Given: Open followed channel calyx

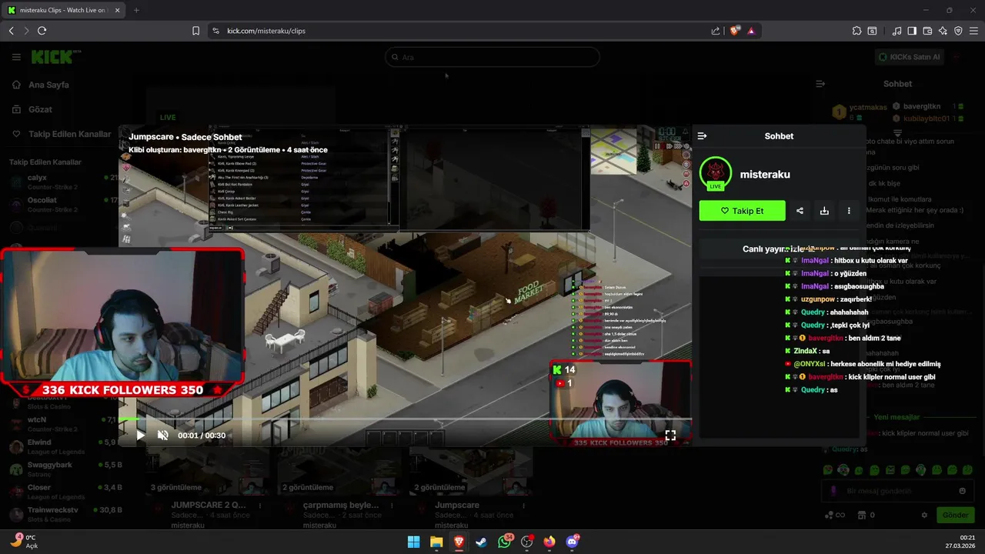Looking at the screenshot, I should point(63,182).
